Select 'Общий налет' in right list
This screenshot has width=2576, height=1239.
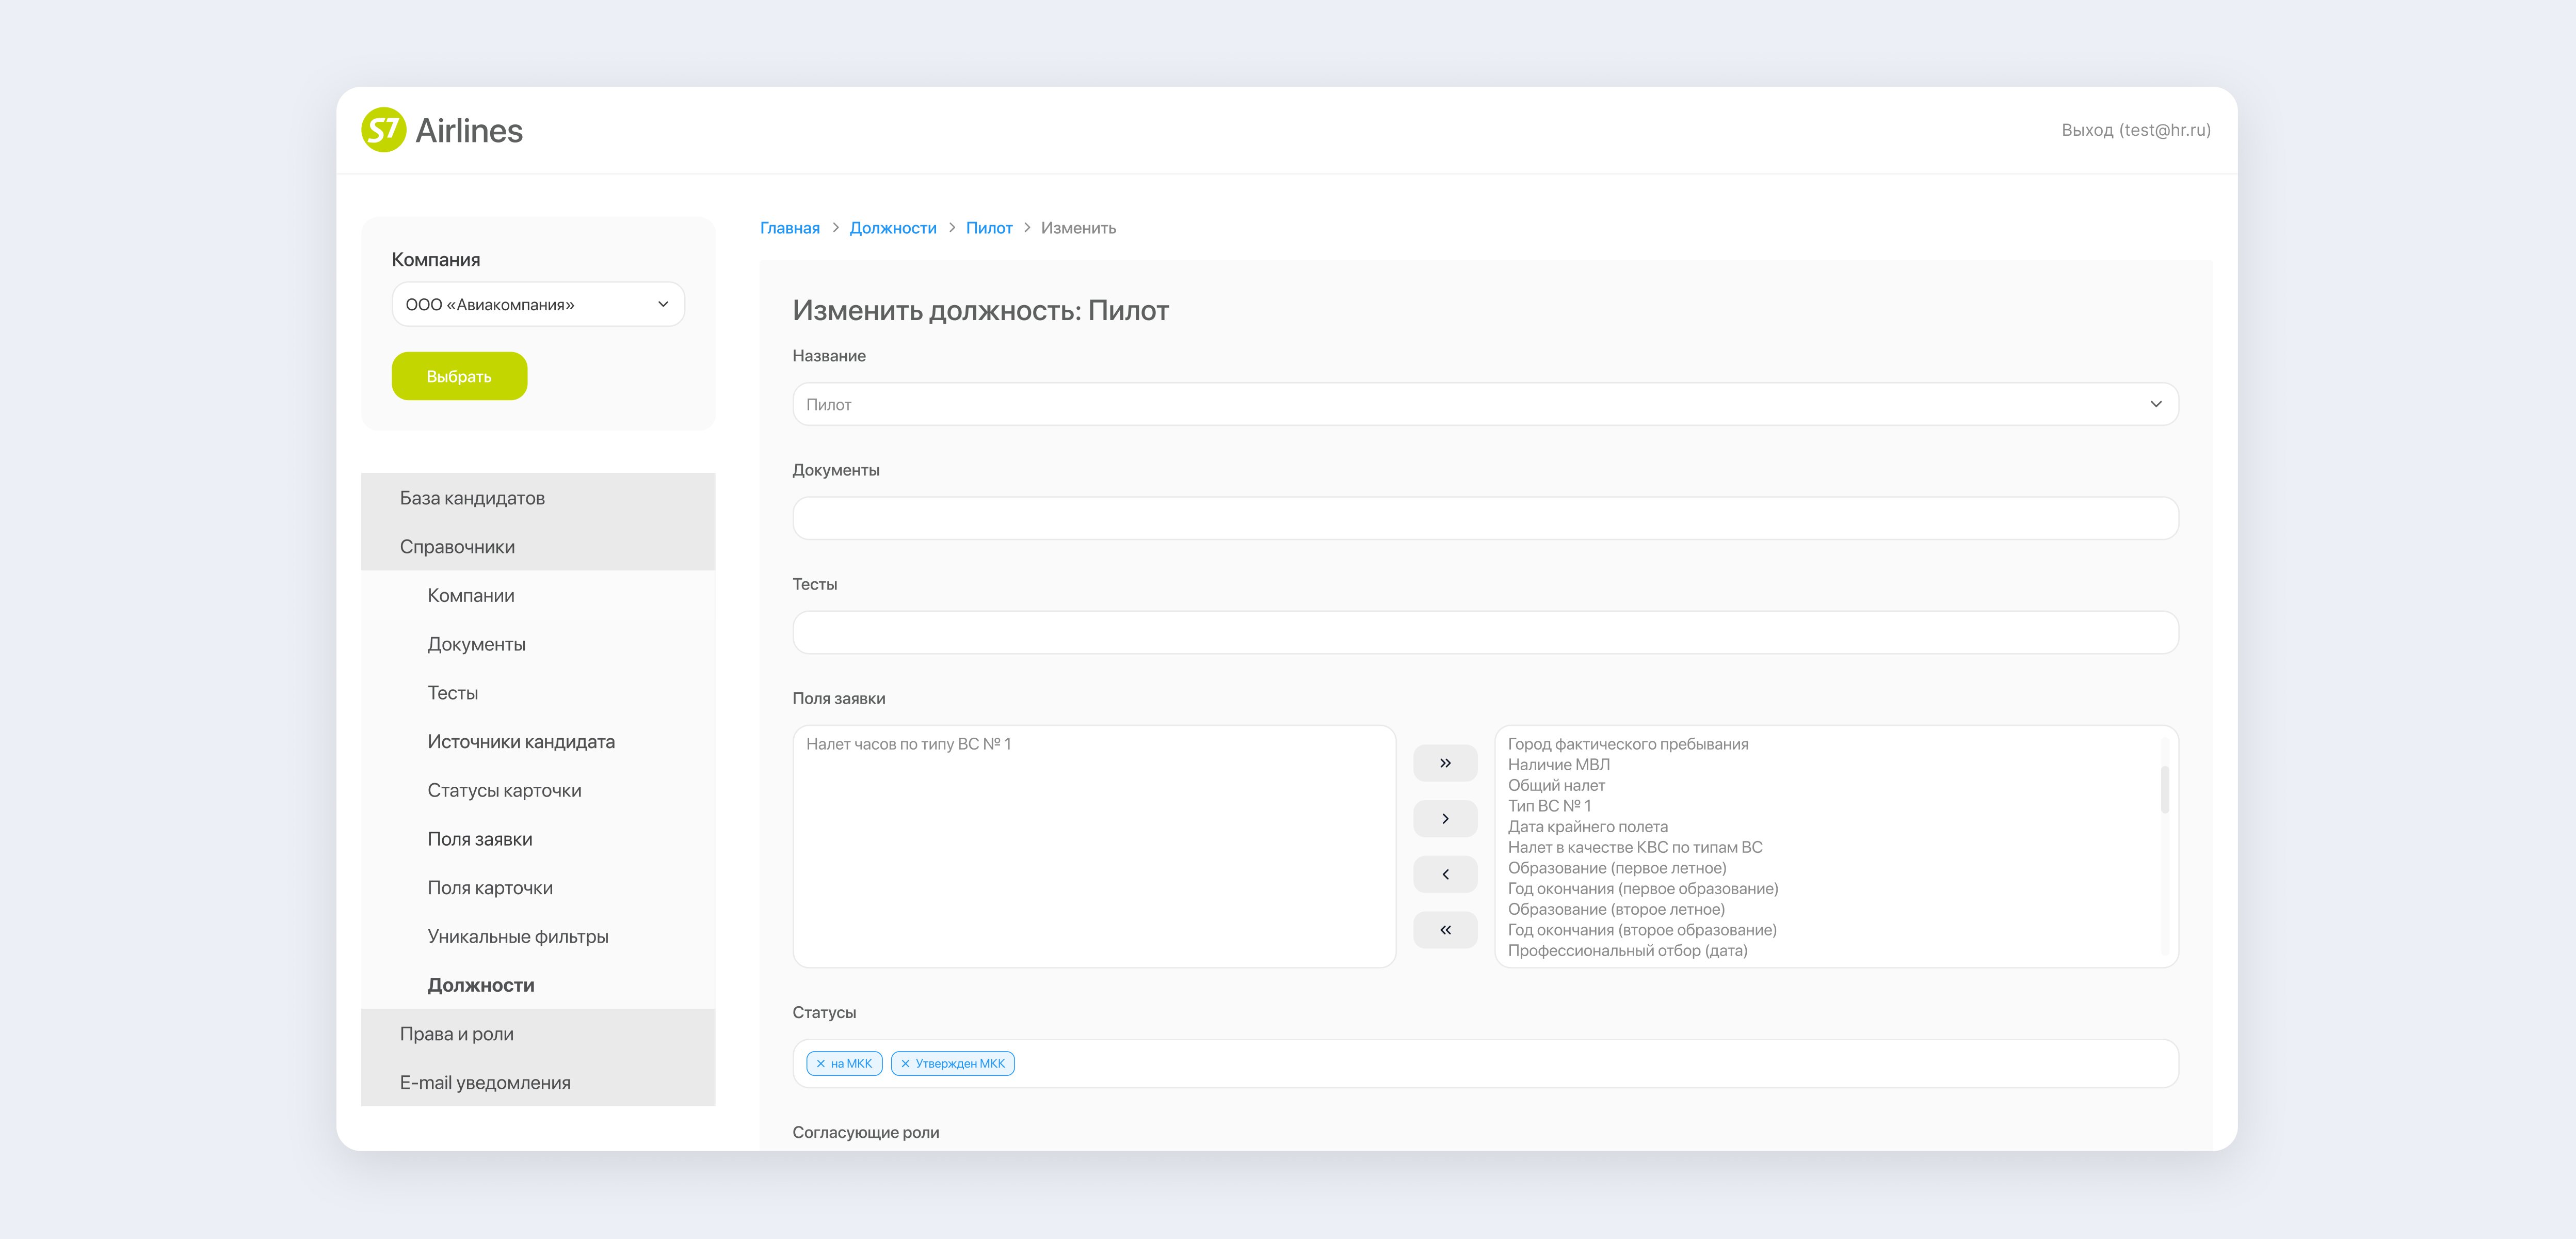pos(1556,786)
